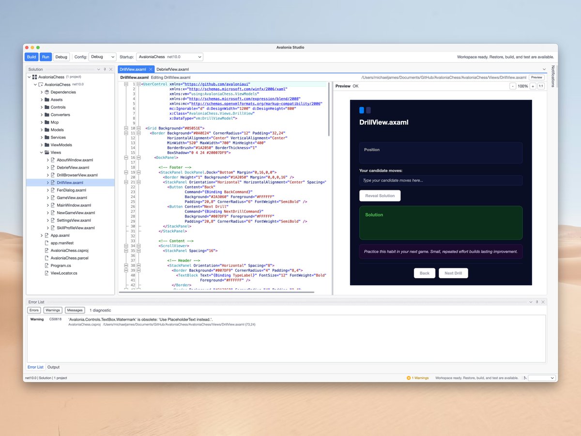Click the Preview button beside file path
The width and height of the screenshot is (581, 436).
pyautogui.click(x=536, y=78)
